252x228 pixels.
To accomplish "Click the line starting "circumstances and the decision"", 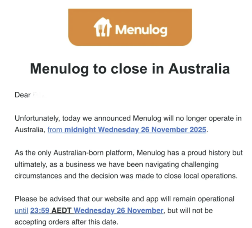I will click(x=126, y=176).
